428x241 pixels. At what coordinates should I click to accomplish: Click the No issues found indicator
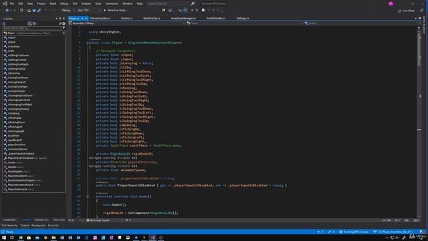98,220
